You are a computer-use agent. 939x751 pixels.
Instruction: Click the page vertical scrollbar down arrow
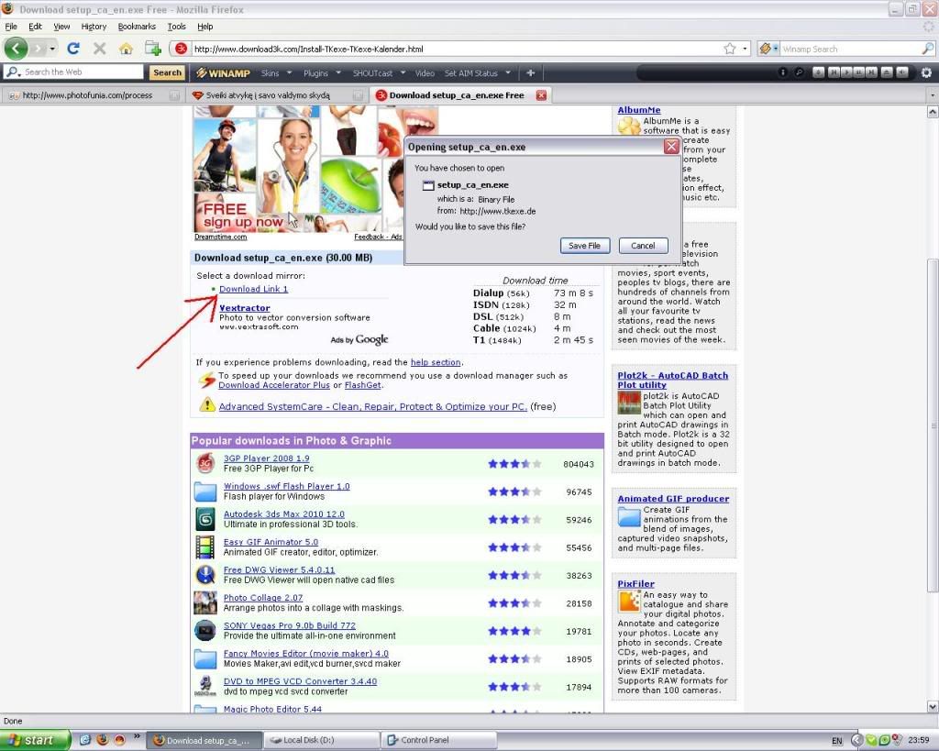(x=933, y=707)
